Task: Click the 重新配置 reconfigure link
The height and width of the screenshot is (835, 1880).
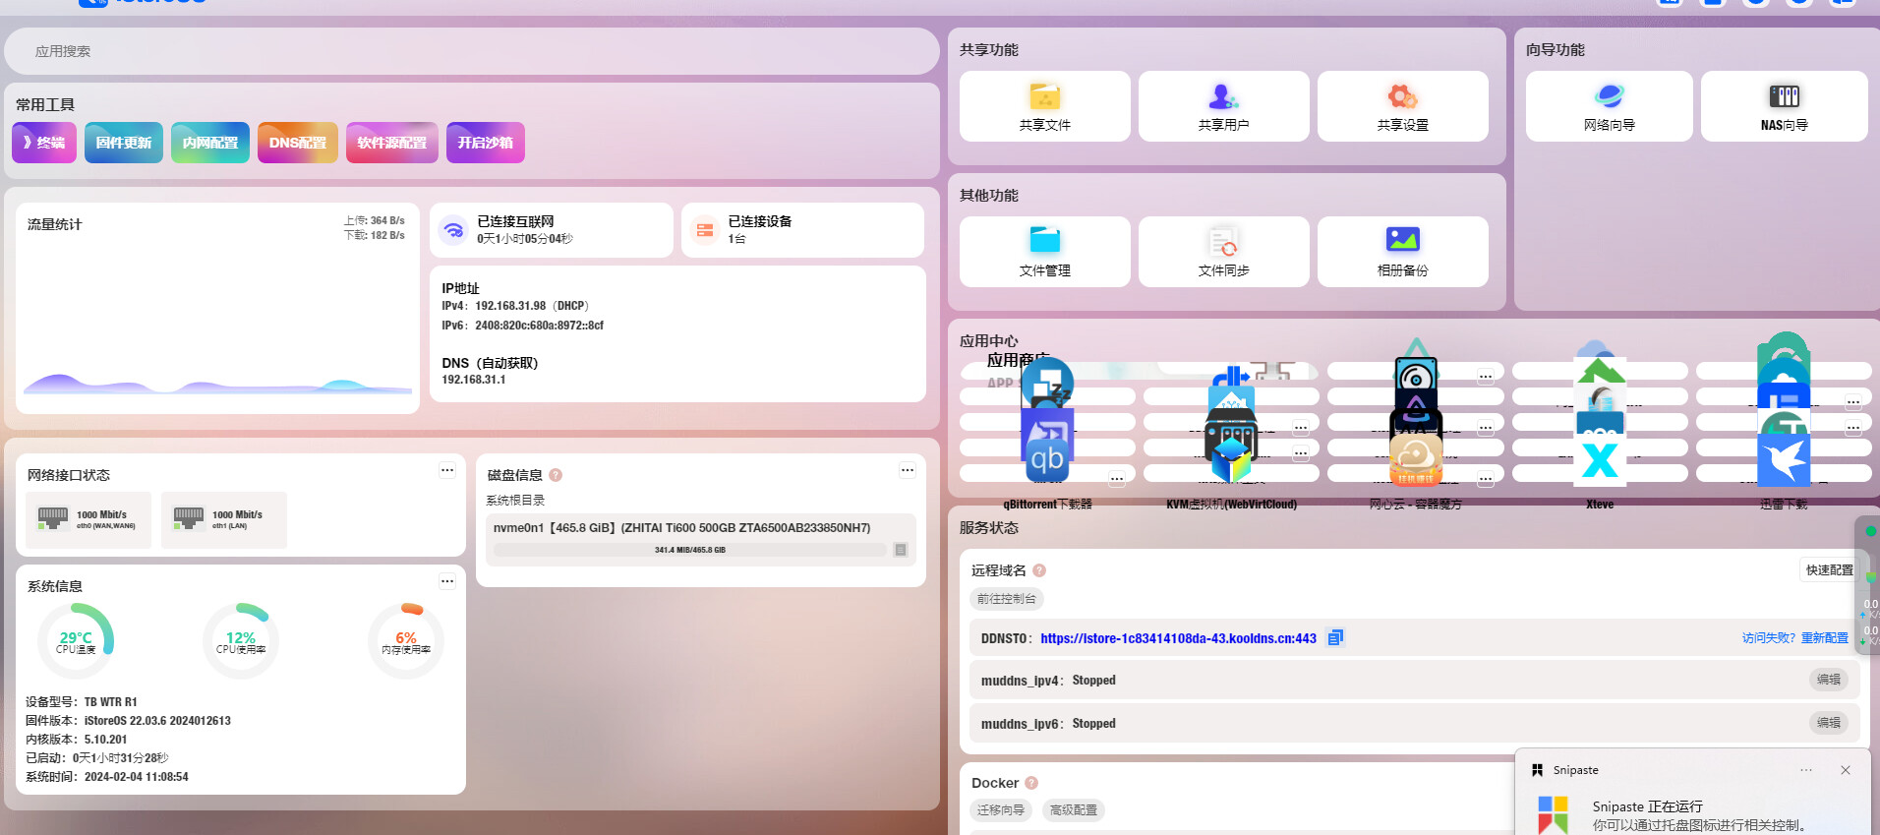Action: tap(1824, 638)
